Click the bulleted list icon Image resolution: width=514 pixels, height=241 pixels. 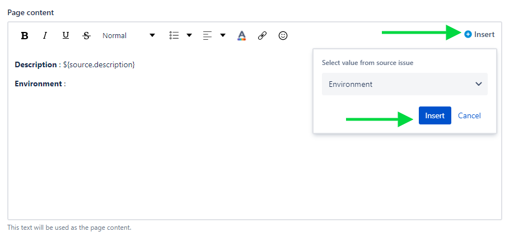click(x=174, y=35)
